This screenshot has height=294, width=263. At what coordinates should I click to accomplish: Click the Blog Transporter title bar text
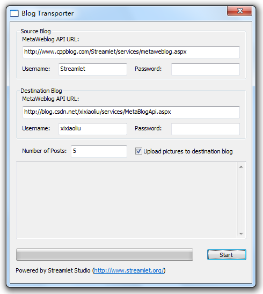click(x=47, y=13)
